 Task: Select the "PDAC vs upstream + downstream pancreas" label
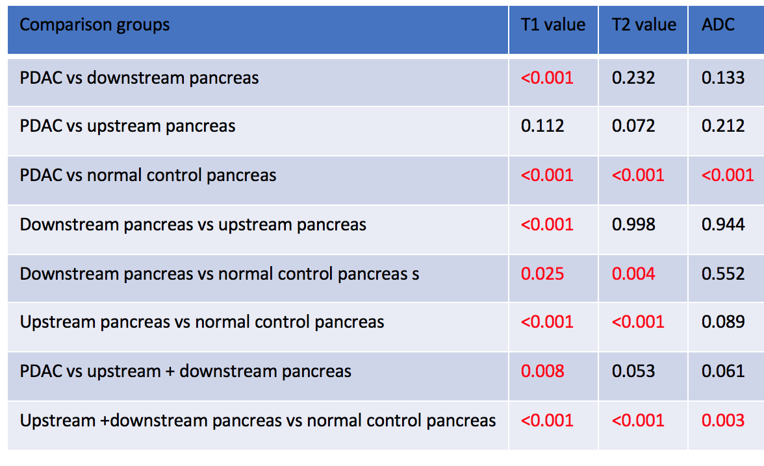(186, 371)
